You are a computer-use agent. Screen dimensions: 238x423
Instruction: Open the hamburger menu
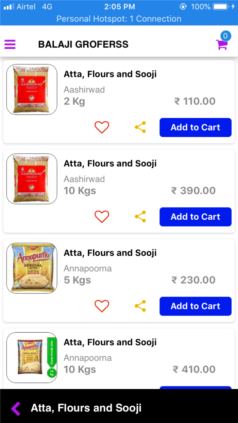10,44
